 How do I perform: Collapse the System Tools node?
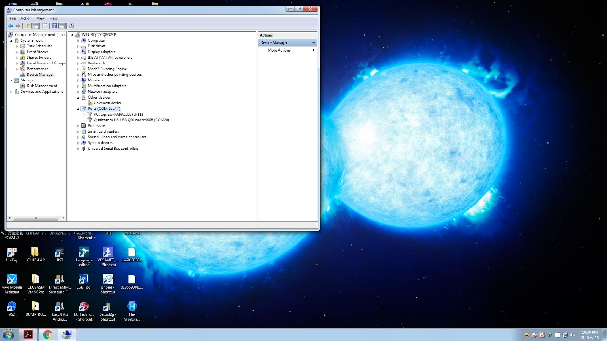[11, 41]
